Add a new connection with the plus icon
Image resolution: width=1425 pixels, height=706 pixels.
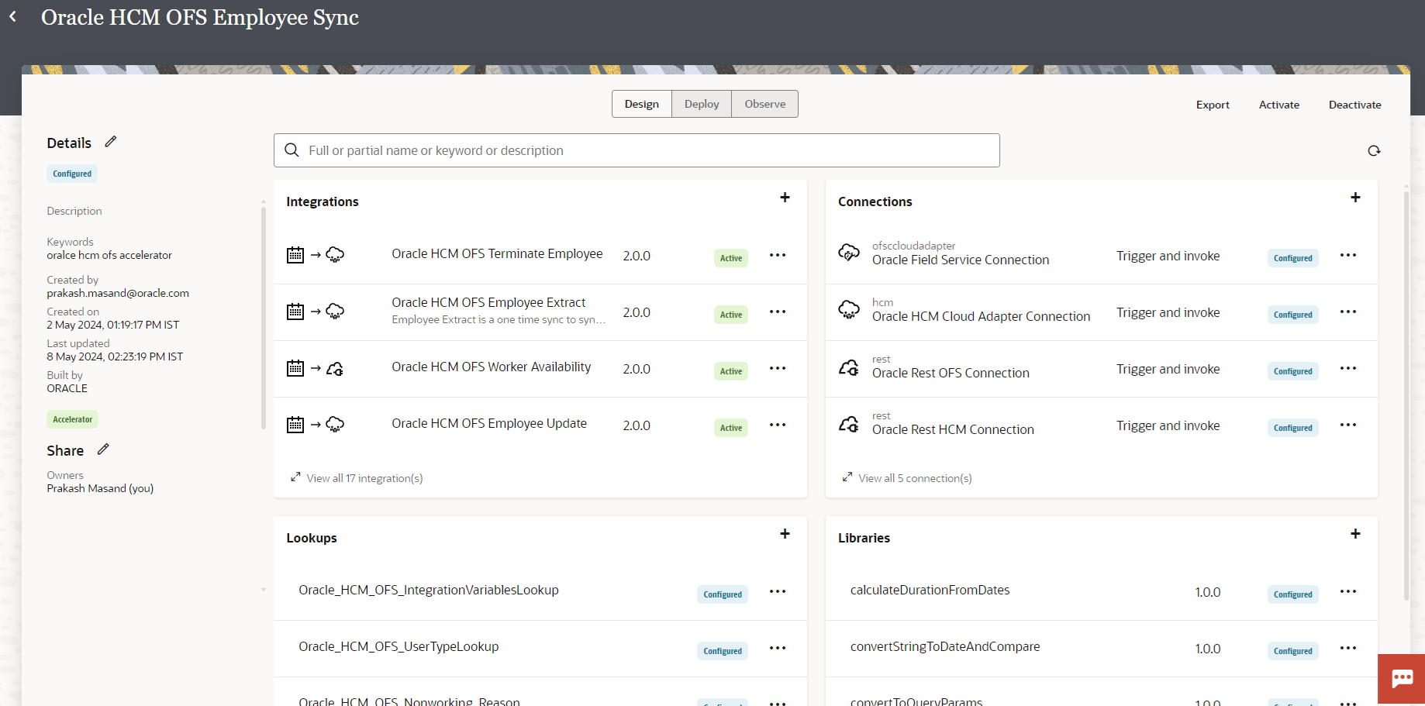(1355, 198)
